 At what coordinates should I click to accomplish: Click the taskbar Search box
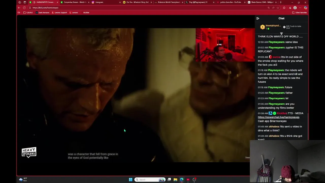150,180
